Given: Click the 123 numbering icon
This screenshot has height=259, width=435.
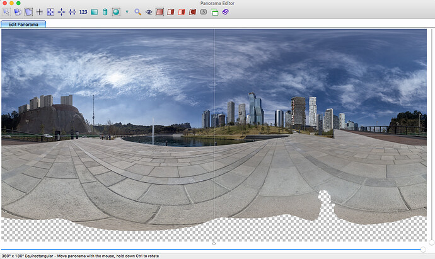Looking at the screenshot, I should pyautogui.click(x=83, y=12).
